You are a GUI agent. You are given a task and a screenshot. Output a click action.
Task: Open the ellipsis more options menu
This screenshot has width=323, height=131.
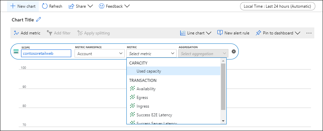pos(309,33)
